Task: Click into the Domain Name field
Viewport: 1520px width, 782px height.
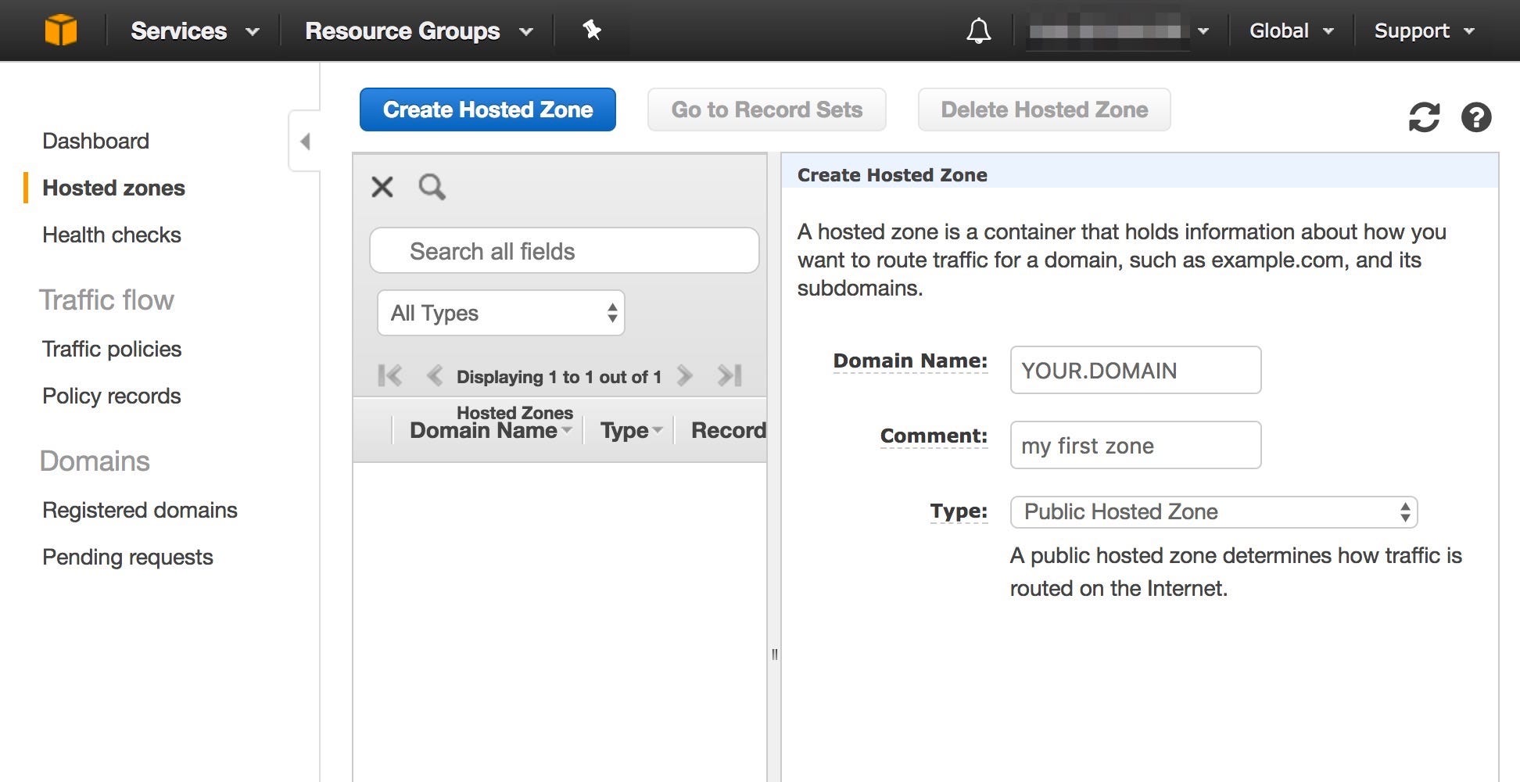Action: point(1135,371)
